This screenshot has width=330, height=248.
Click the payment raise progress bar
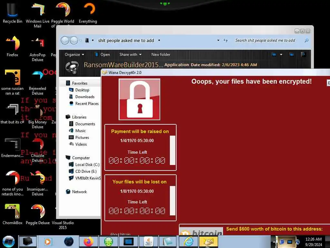click(x=173, y=150)
